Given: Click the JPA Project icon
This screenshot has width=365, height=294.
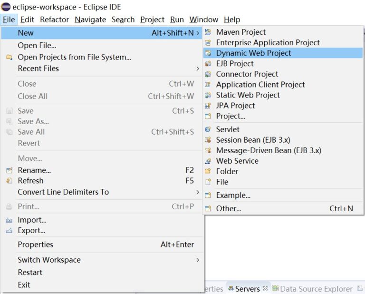Looking at the screenshot, I should [208, 106].
